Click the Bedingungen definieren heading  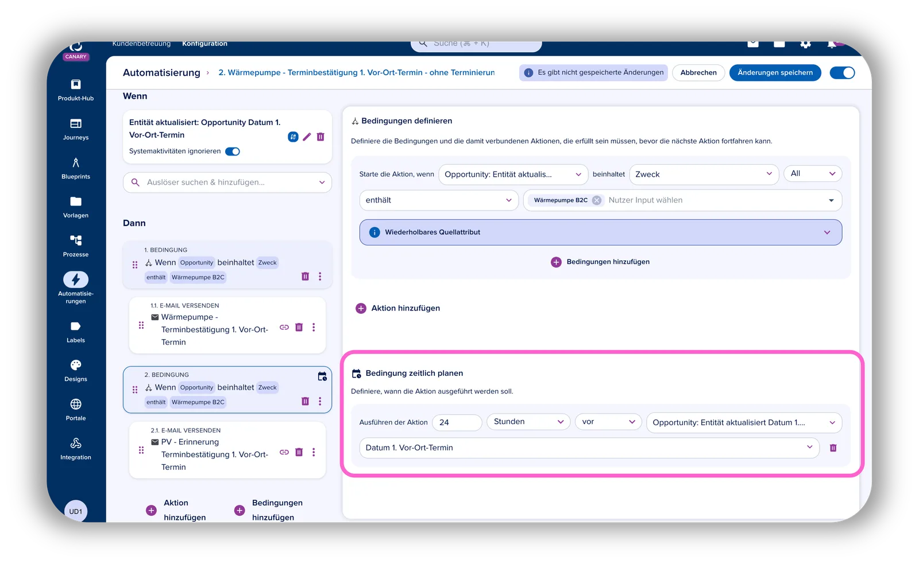click(x=407, y=121)
